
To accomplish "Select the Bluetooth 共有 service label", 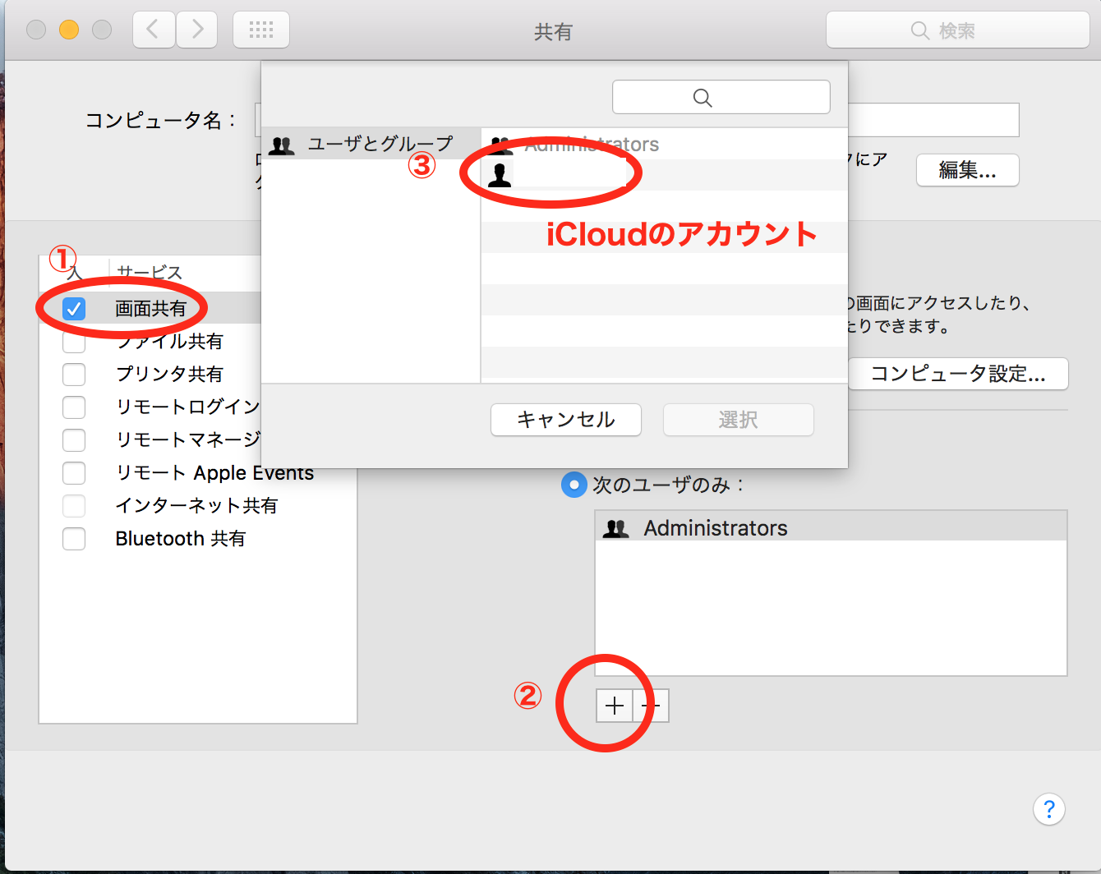I will [181, 539].
